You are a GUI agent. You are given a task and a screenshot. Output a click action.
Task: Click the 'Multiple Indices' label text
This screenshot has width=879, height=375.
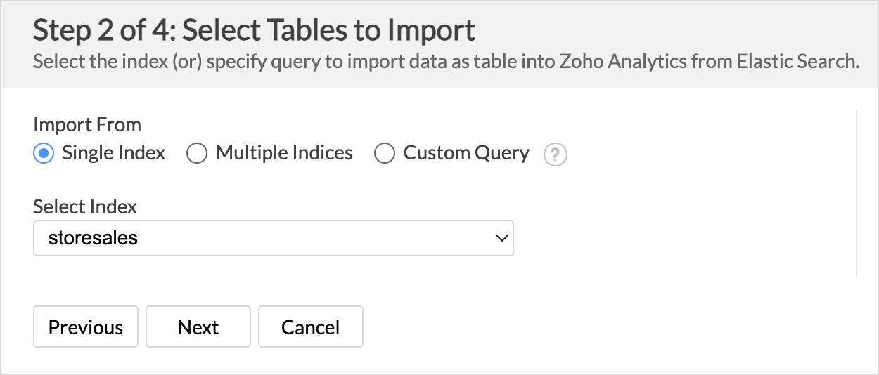click(284, 153)
